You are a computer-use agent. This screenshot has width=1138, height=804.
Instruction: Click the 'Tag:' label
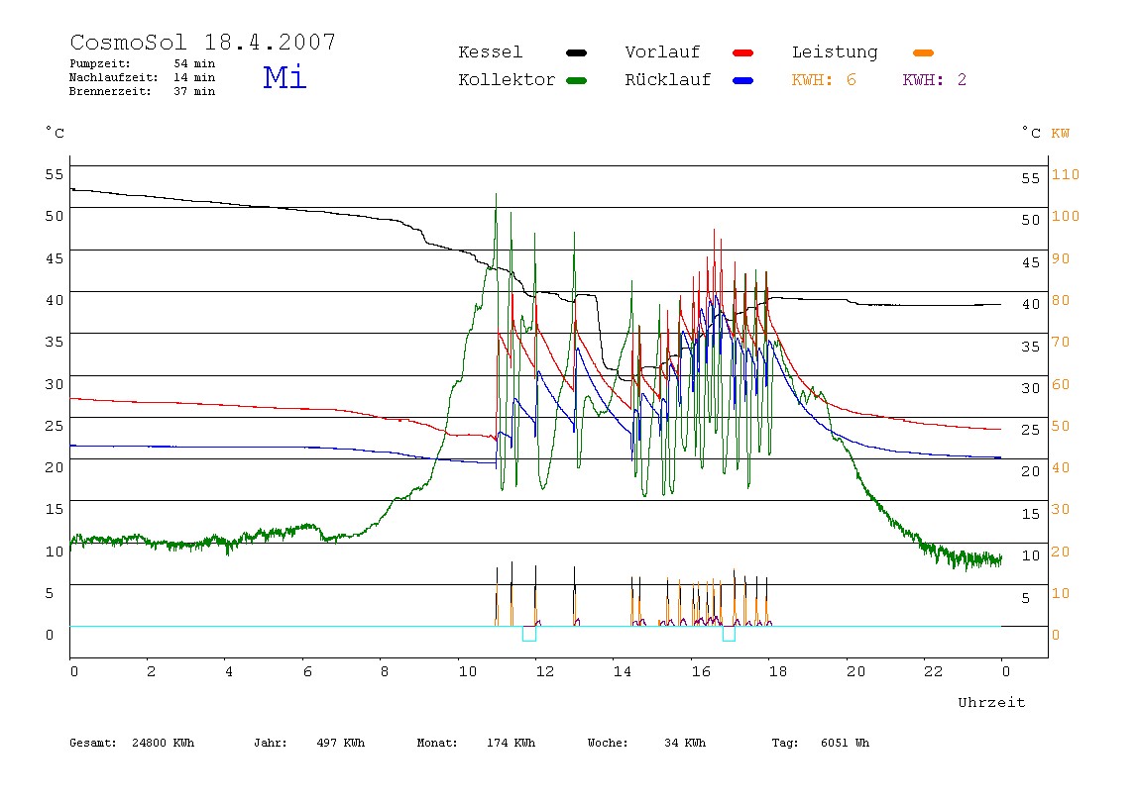point(784,743)
